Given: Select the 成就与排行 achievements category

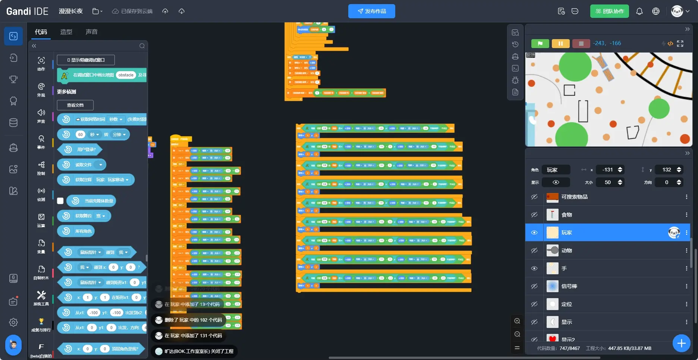Looking at the screenshot, I should click(41, 325).
